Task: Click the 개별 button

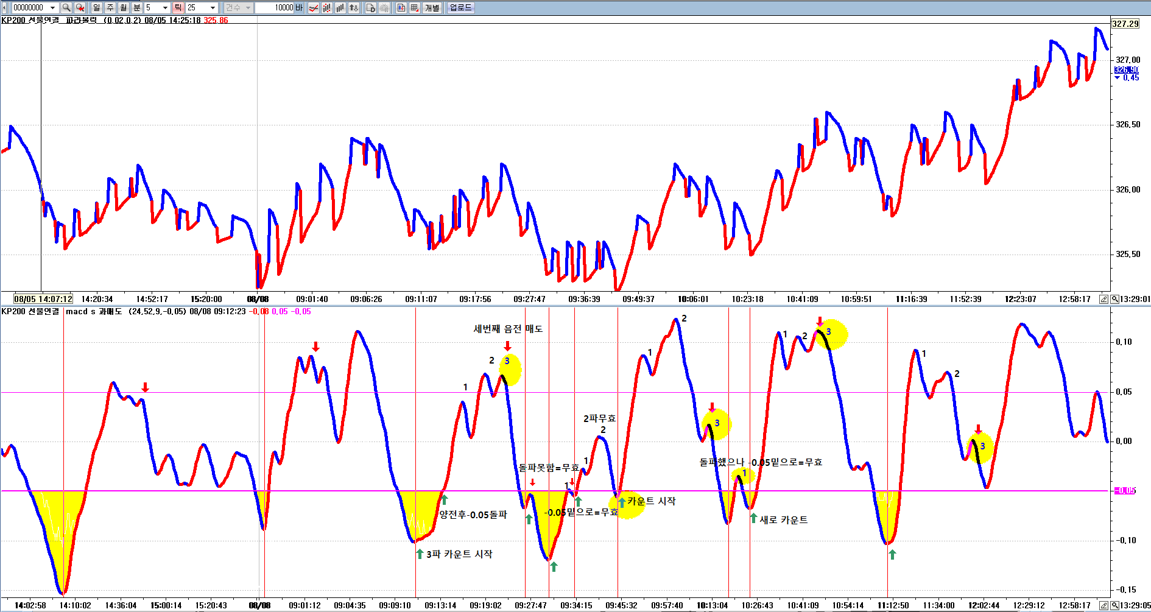Action: pos(432,8)
